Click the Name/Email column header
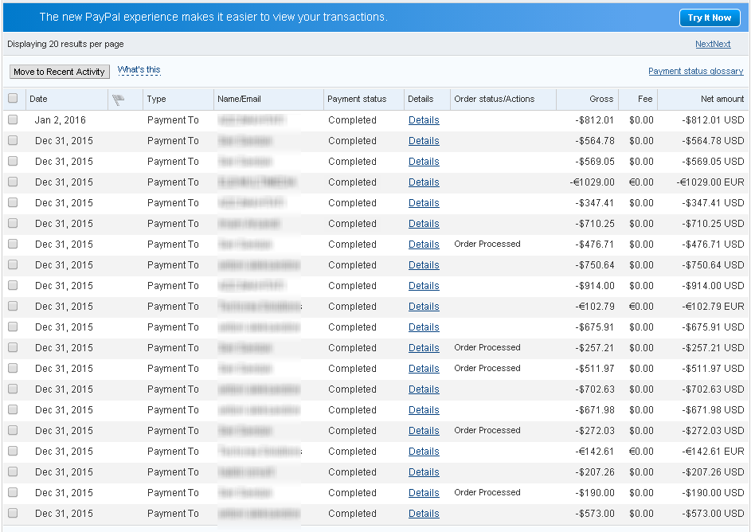The width and height of the screenshot is (755, 532). tap(239, 99)
